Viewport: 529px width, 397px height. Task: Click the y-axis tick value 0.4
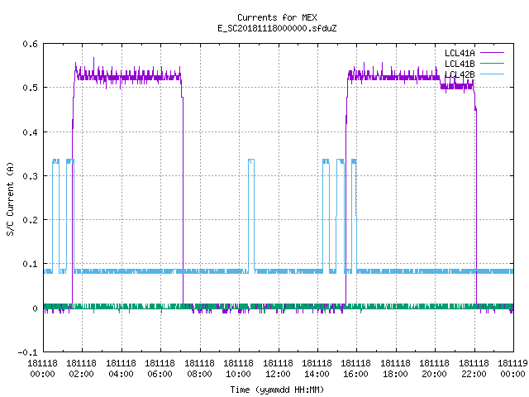coord(30,132)
